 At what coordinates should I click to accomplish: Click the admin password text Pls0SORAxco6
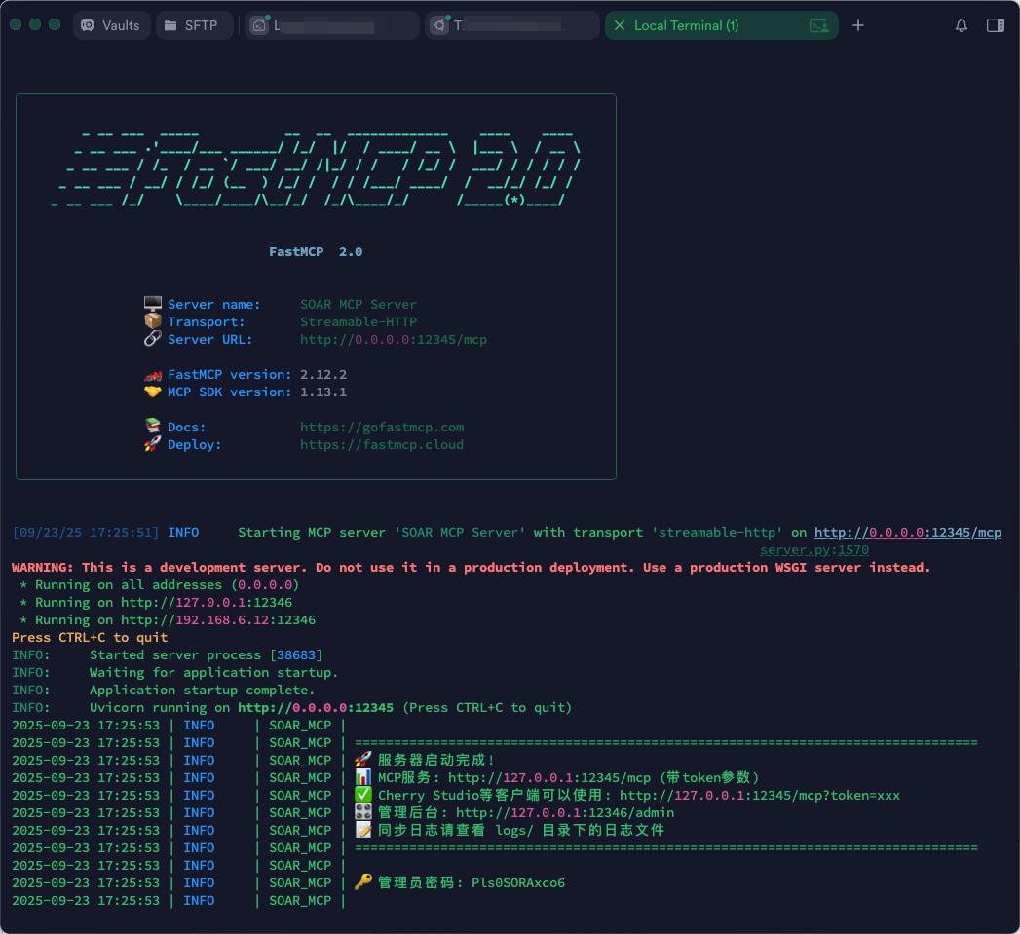point(518,883)
